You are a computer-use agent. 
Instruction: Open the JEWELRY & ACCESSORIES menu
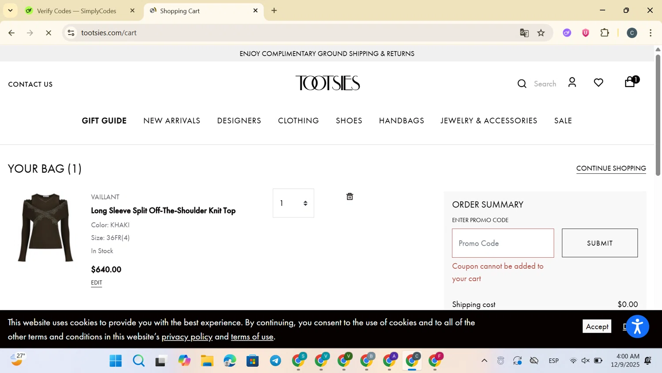[x=489, y=121]
